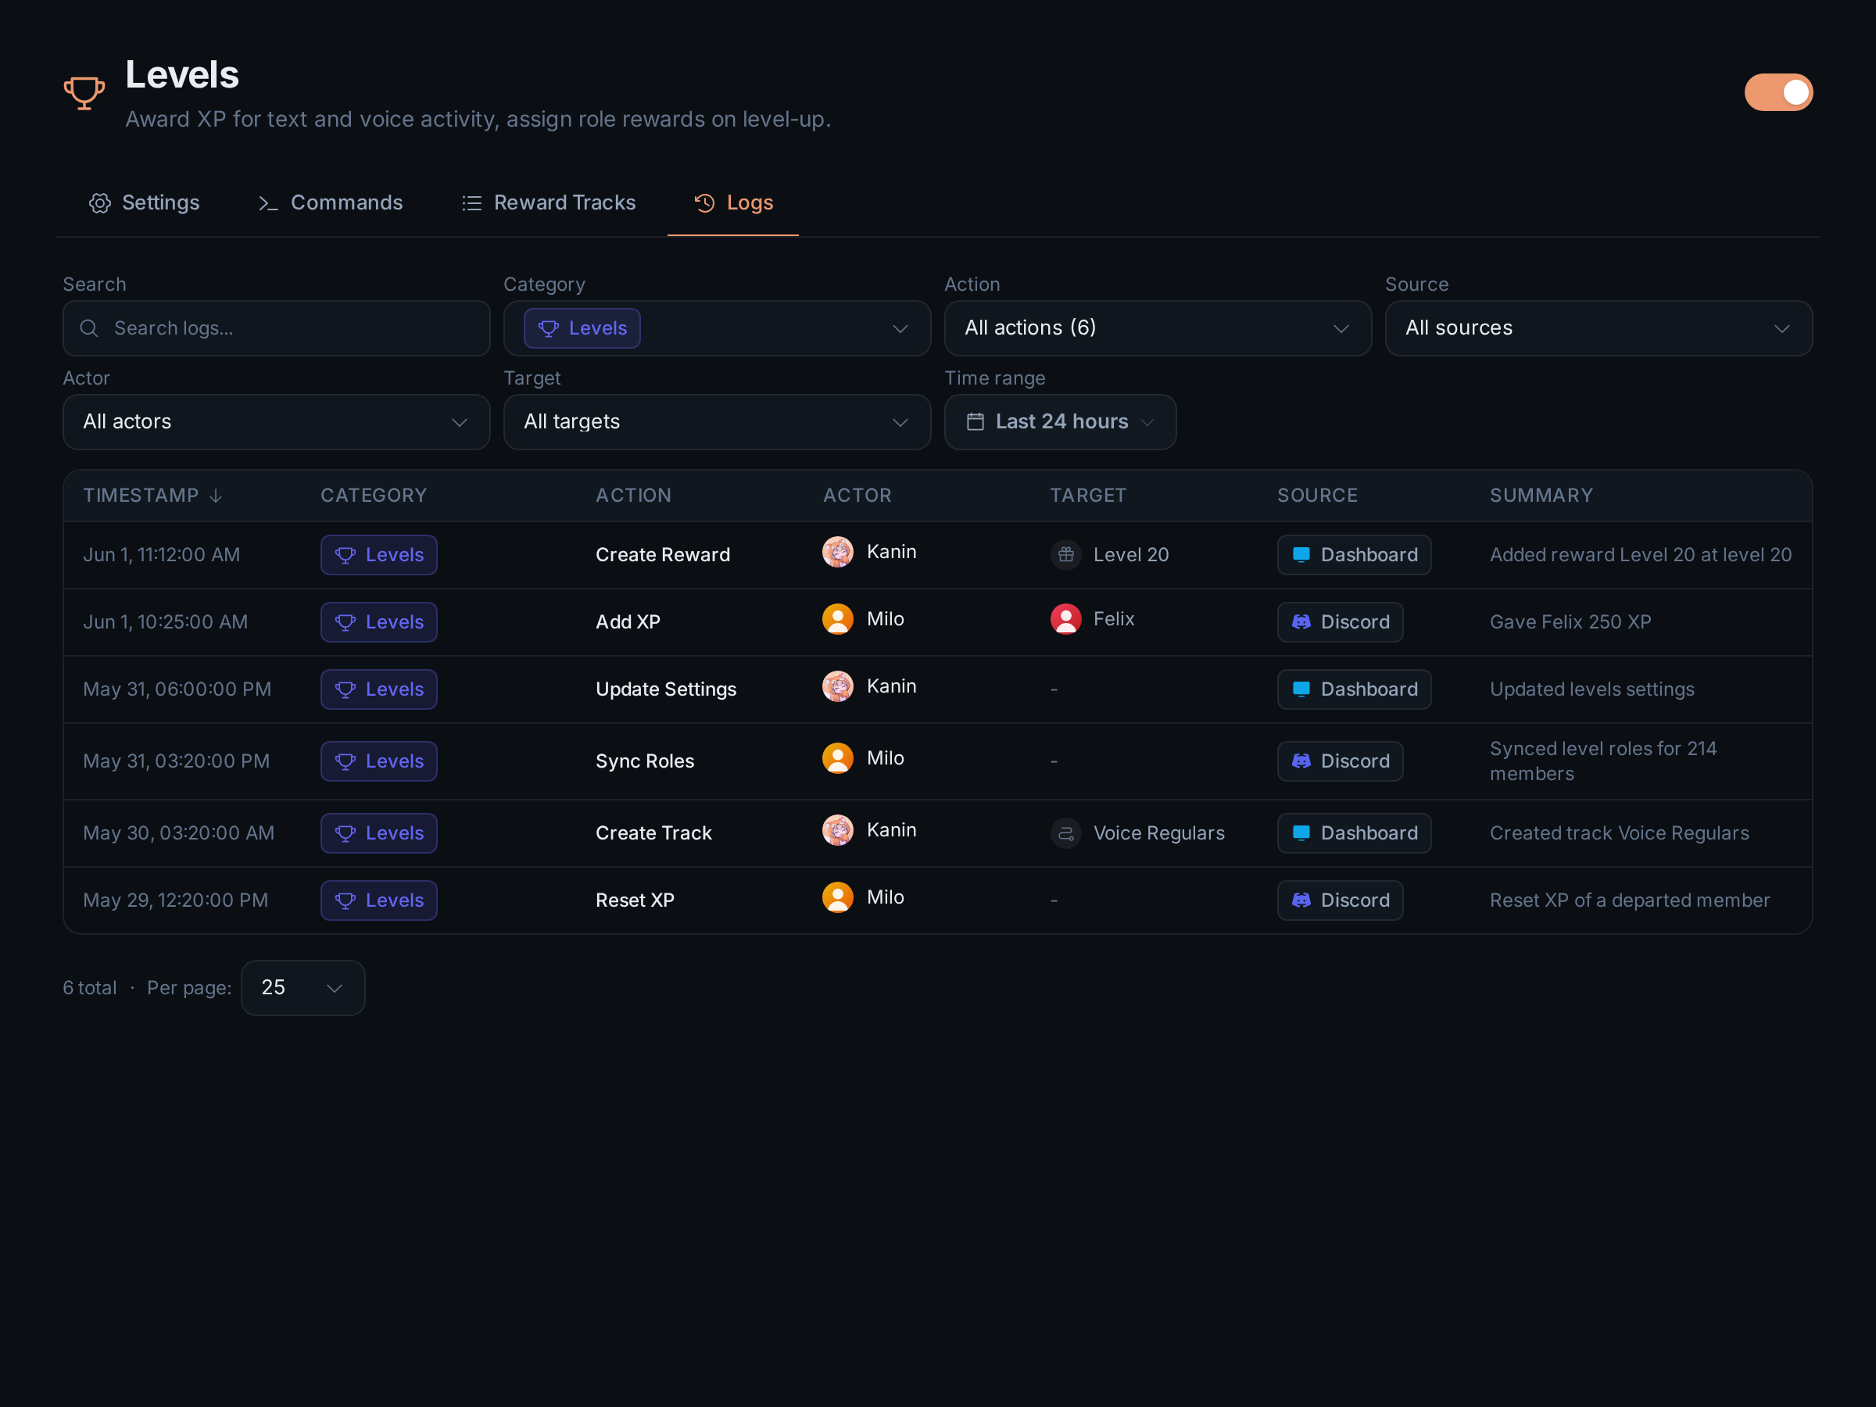Click Discord icon in Sync Roles row

(1301, 761)
